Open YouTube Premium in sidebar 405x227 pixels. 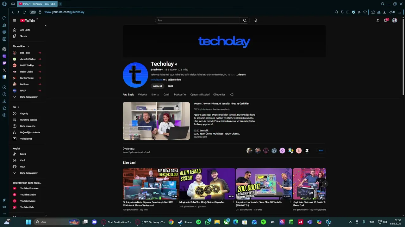click(27, 188)
